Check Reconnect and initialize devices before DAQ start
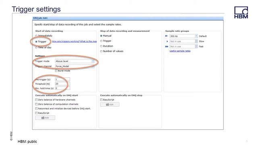The width and height of the screenshot is (258, 145). coord(36,108)
